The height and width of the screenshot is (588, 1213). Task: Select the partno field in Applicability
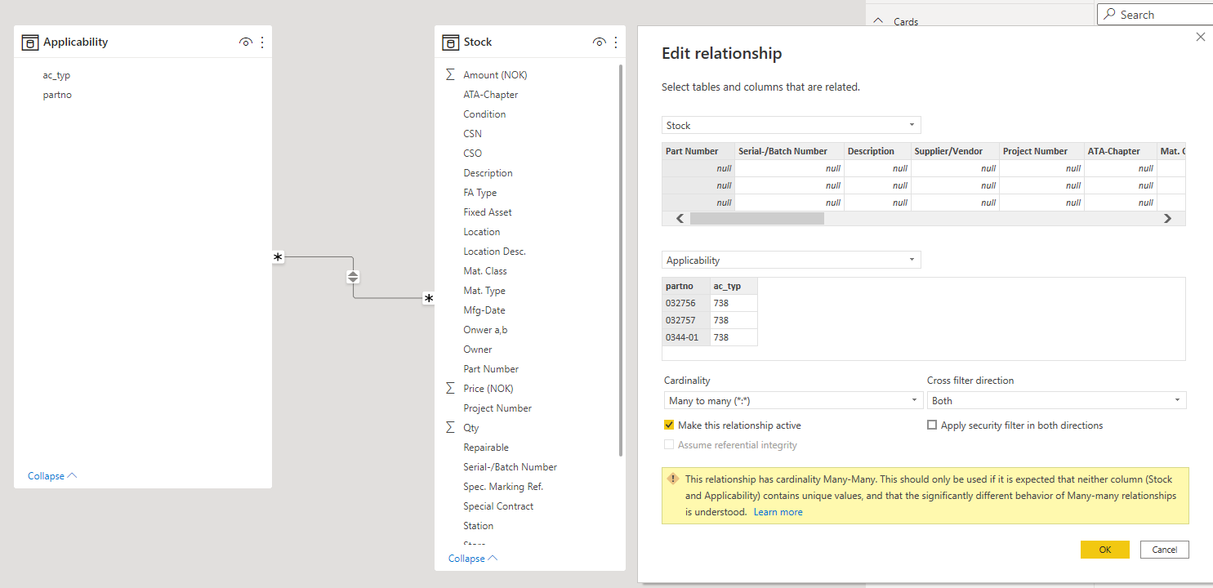(57, 95)
